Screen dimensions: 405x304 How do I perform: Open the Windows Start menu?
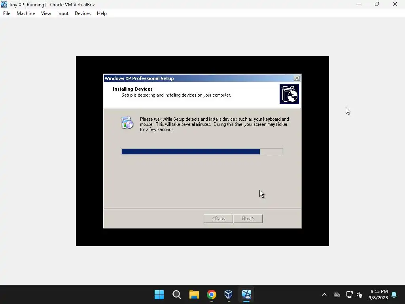pyautogui.click(x=159, y=294)
